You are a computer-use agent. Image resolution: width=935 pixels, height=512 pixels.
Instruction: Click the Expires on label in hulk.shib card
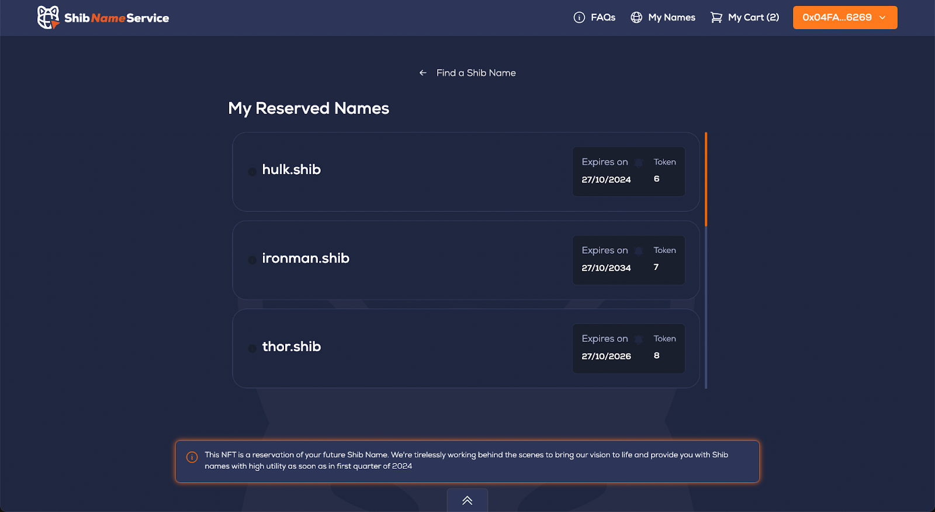coord(605,162)
